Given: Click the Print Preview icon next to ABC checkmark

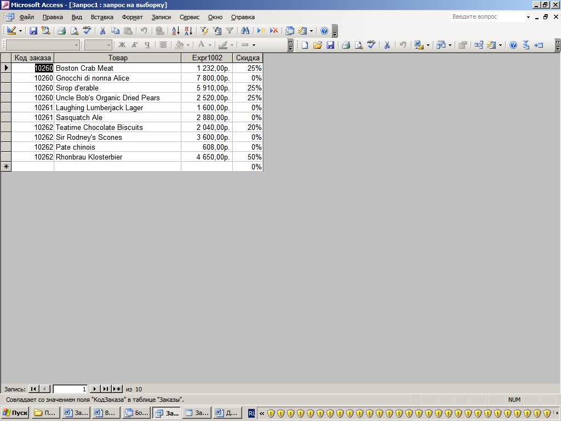Looking at the screenshot, I should (x=75, y=31).
